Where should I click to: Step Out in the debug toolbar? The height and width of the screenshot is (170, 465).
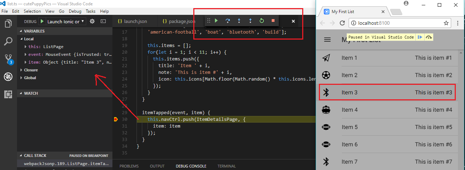[250, 21]
